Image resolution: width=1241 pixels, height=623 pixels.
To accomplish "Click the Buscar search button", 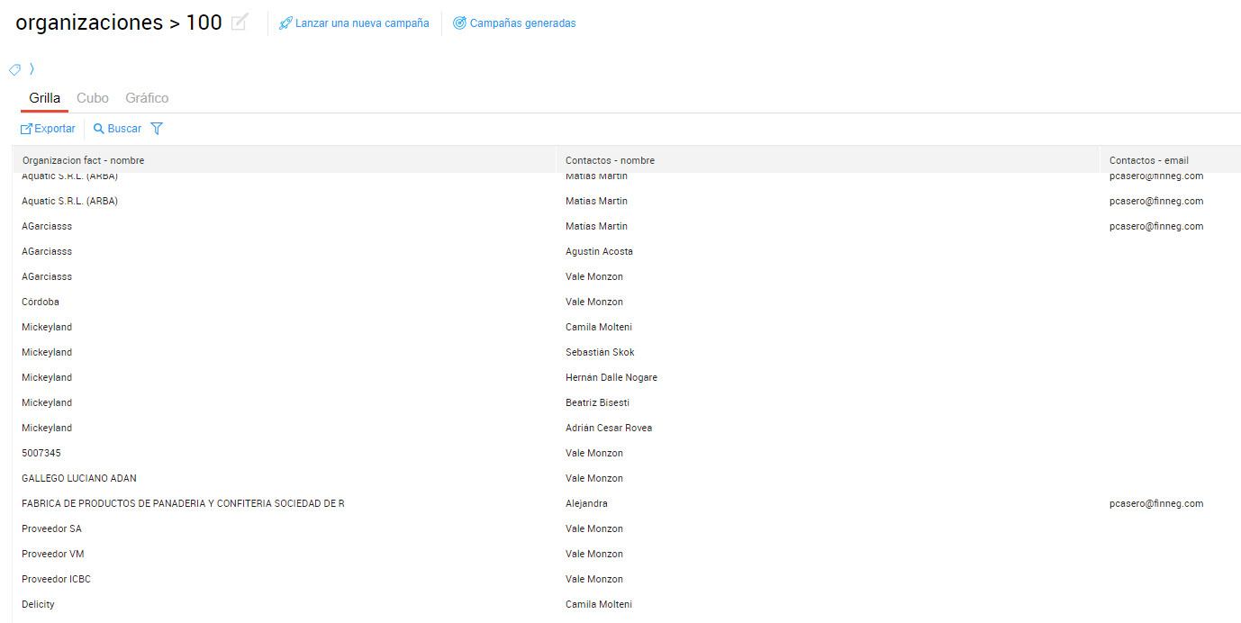I will [117, 129].
